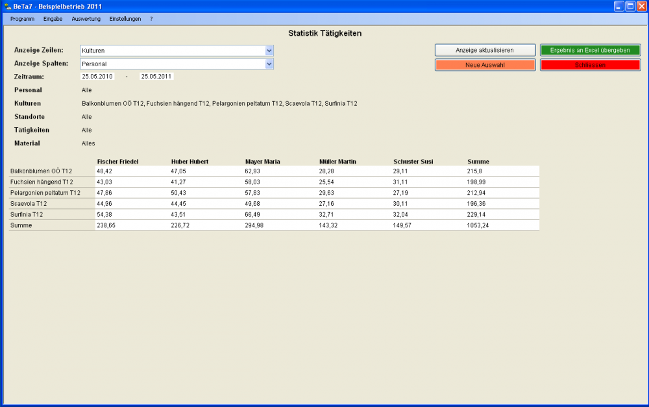Open the Auswertung menu

[x=86, y=19]
